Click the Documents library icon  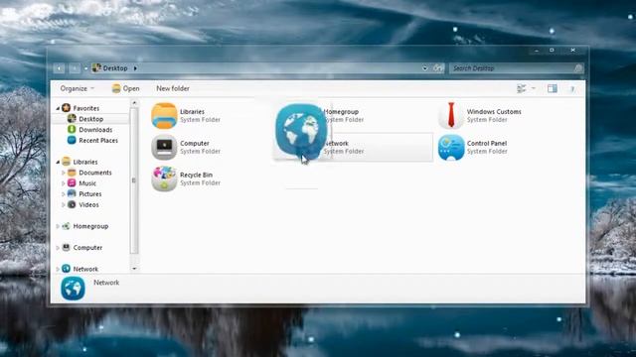point(72,173)
